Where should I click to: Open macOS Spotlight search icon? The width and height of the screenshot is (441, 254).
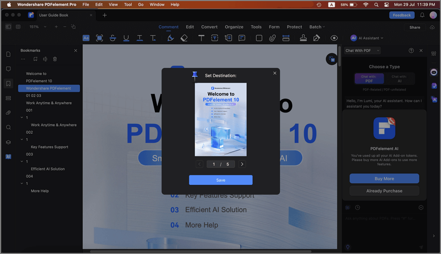coord(376,5)
